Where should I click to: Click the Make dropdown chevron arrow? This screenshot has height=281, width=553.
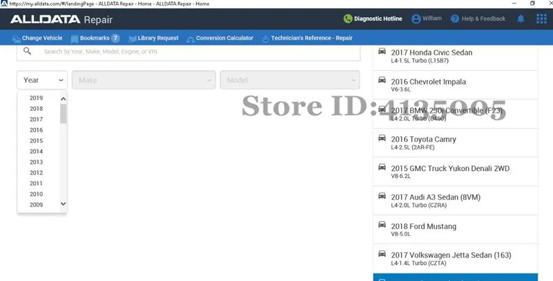(x=209, y=80)
